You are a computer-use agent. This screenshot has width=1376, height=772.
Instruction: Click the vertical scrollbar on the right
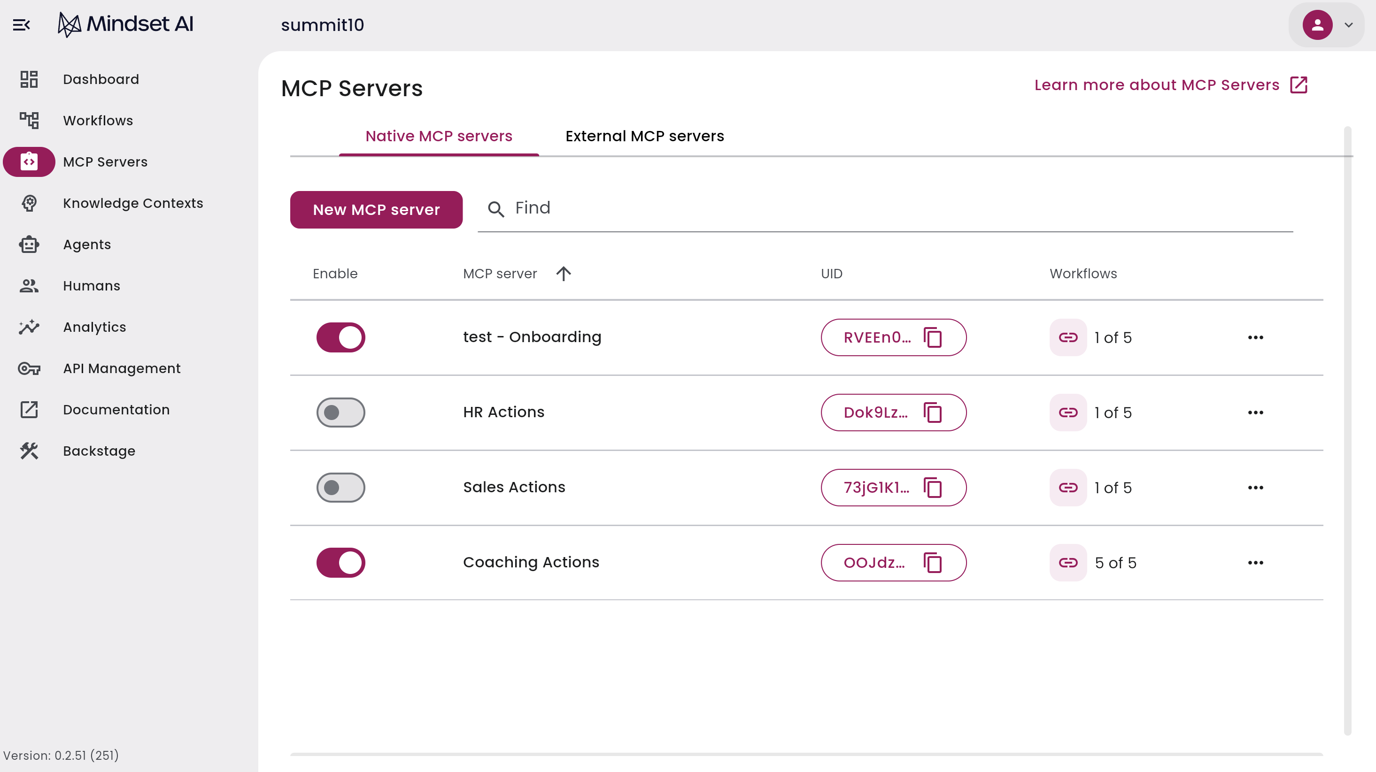[1347, 430]
